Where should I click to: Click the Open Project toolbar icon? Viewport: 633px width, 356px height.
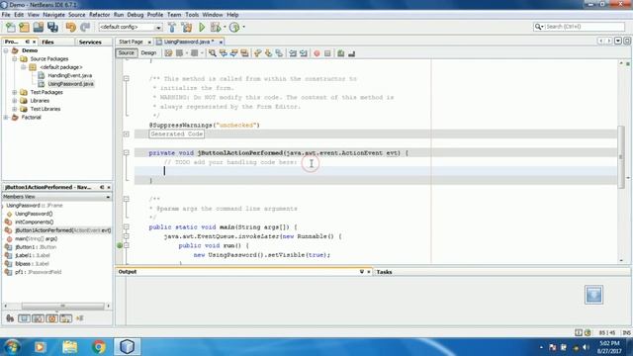point(39,27)
